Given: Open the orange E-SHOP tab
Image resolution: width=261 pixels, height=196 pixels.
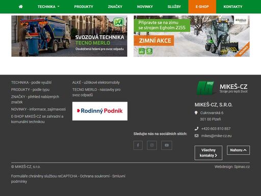Looking at the screenshot, I should tap(202, 7).
